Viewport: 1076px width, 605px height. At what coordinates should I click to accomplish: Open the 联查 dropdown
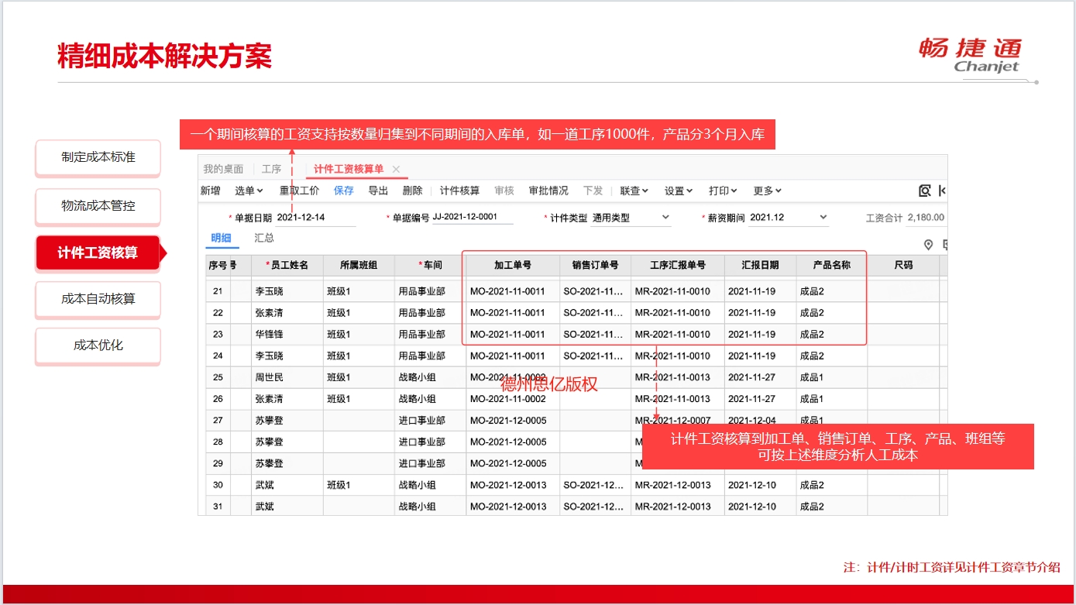click(634, 191)
